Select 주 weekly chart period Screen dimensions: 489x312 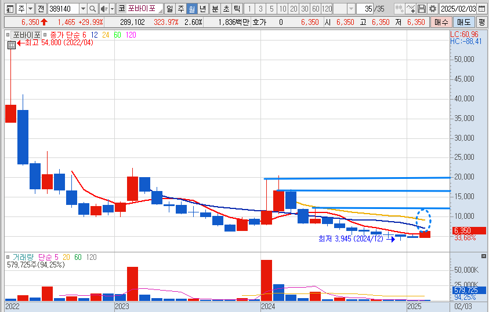pos(180,9)
